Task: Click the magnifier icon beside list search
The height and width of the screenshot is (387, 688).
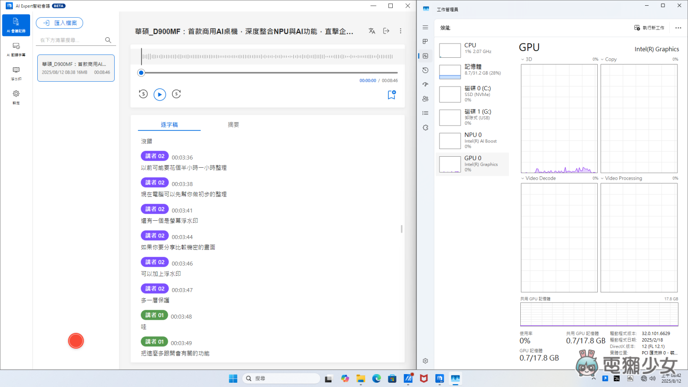Action: coord(108,41)
